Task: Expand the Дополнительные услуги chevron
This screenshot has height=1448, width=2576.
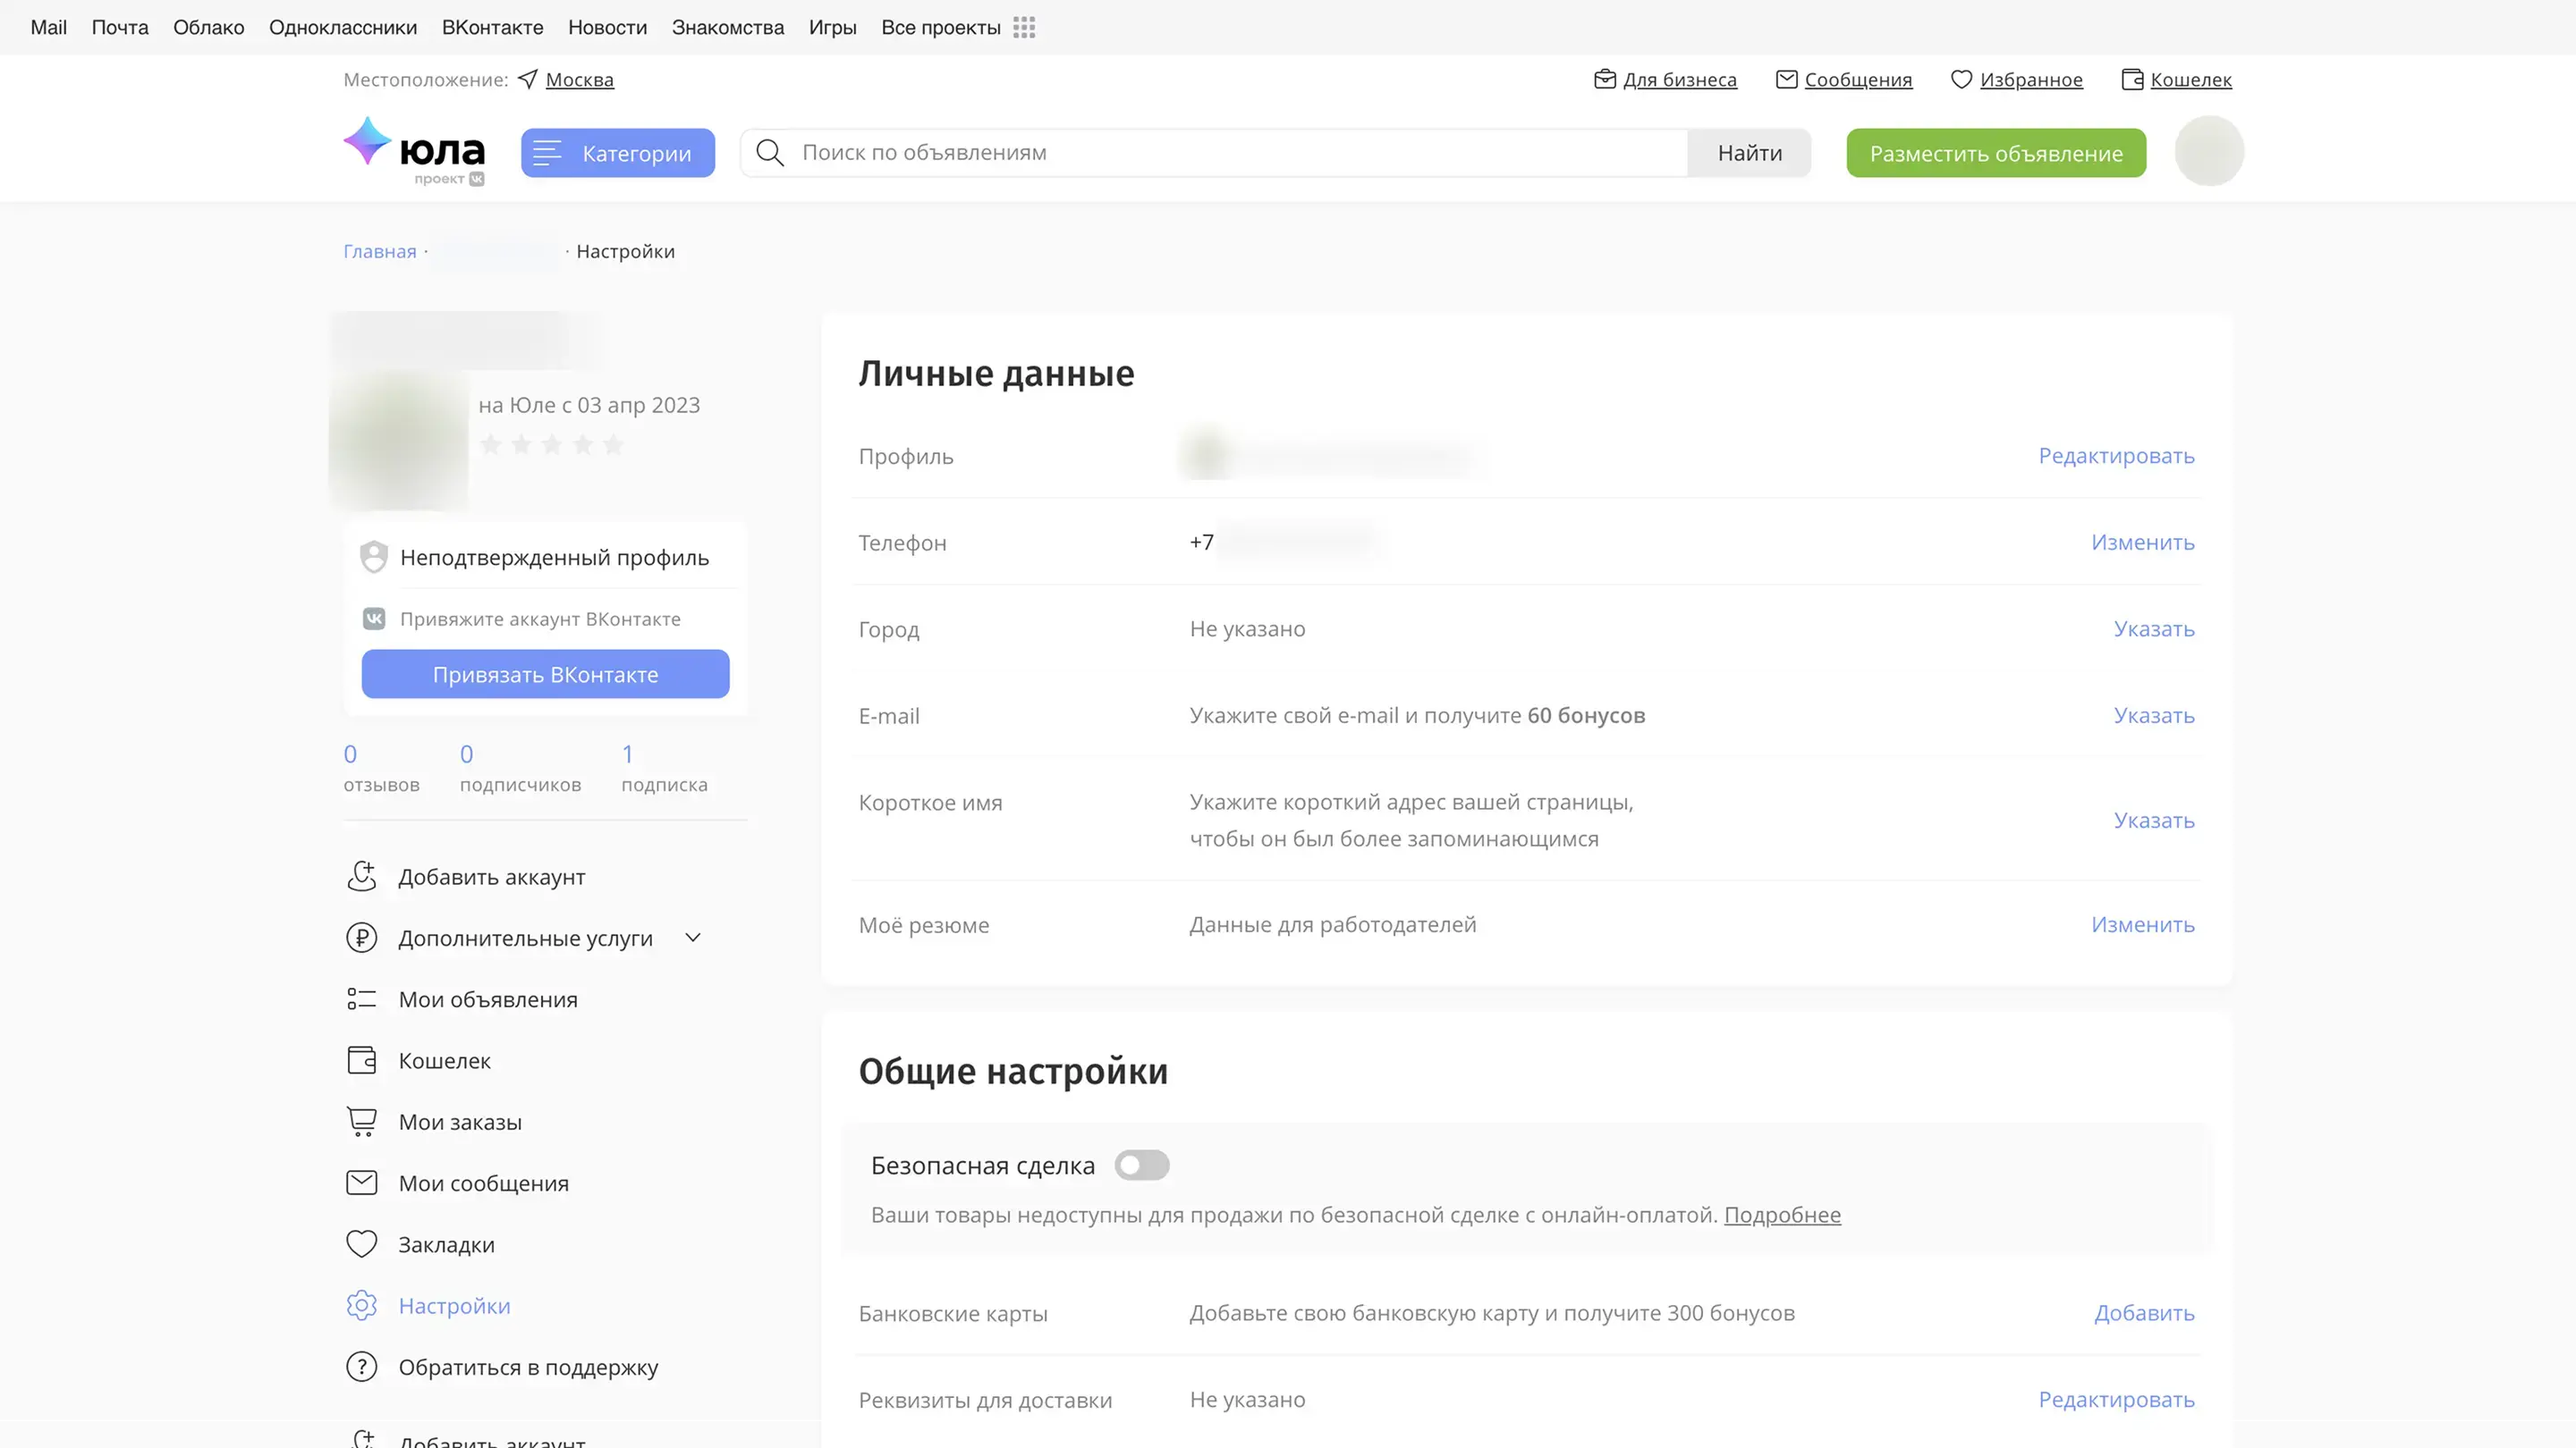Action: (693, 938)
